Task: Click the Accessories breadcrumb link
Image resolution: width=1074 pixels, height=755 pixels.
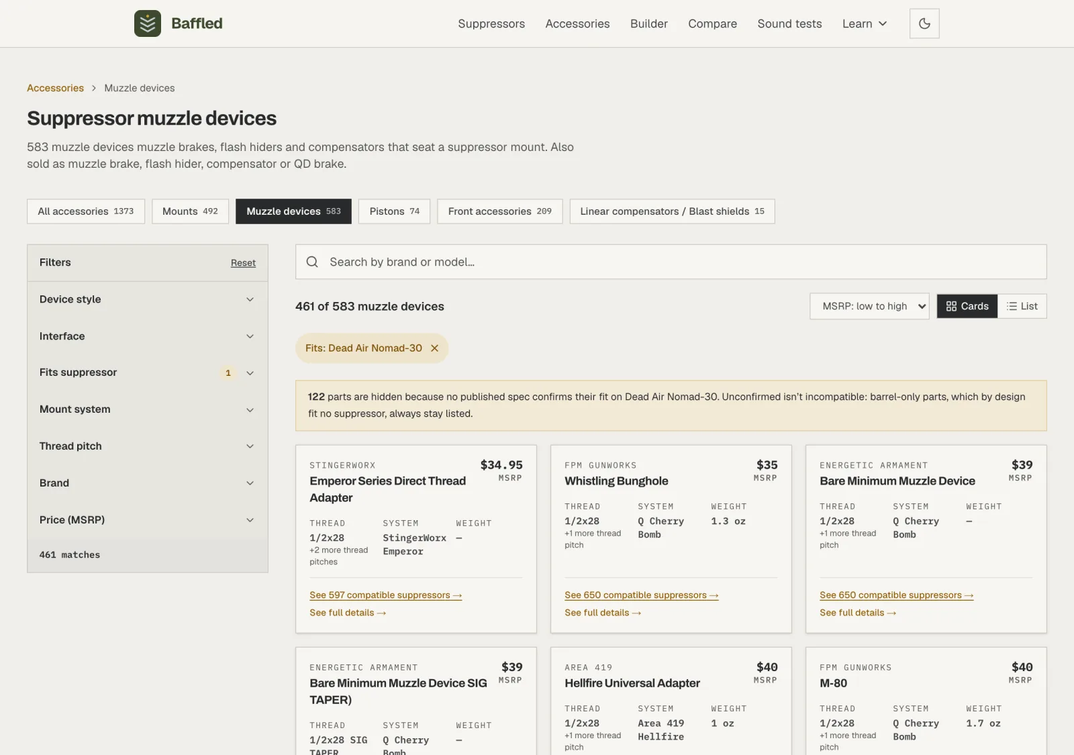Action: coord(55,88)
